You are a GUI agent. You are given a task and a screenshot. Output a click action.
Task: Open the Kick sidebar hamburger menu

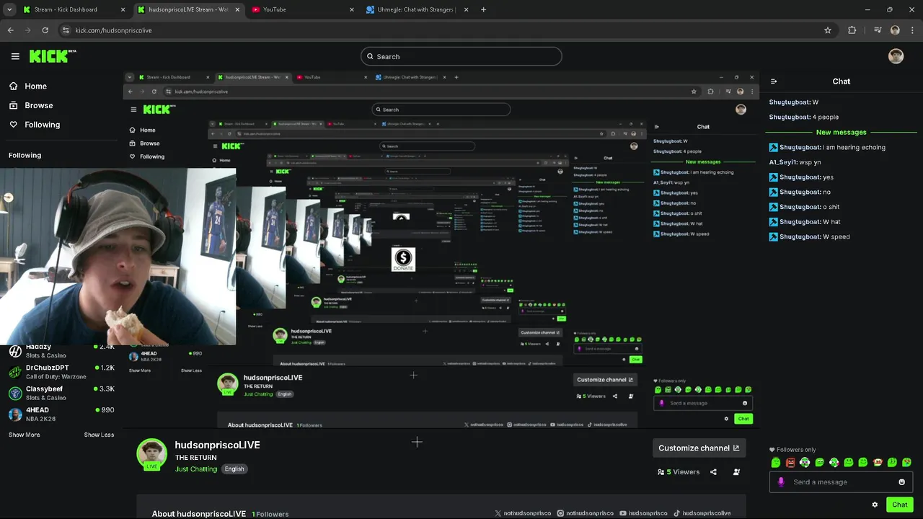click(x=15, y=56)
